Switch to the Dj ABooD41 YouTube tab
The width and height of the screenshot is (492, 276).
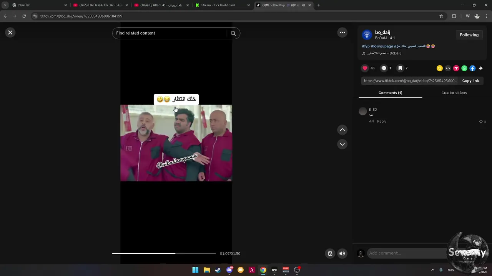point(161,5)
